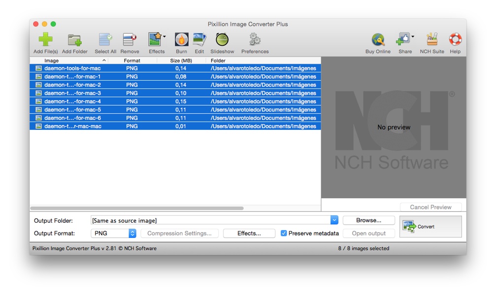Select the daemon-tools-for-mac file name
This screenshot has width=496, height=295.
click(x=72, y=68)
